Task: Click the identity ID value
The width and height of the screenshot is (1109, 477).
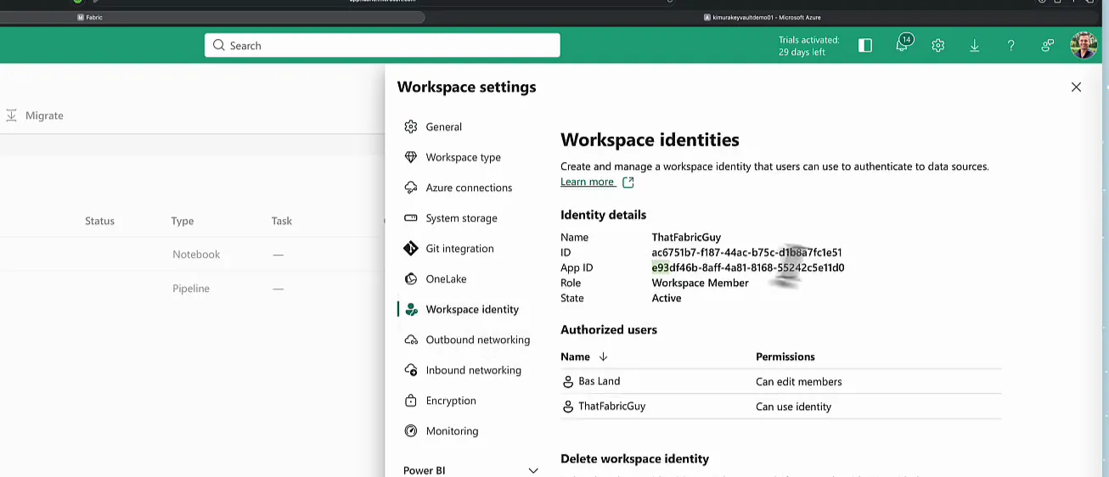Action: (x=747, y=252)
